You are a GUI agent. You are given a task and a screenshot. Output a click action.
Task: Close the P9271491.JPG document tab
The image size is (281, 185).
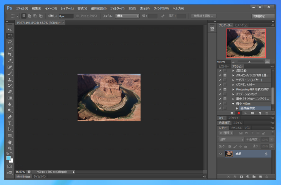point(63,23)
